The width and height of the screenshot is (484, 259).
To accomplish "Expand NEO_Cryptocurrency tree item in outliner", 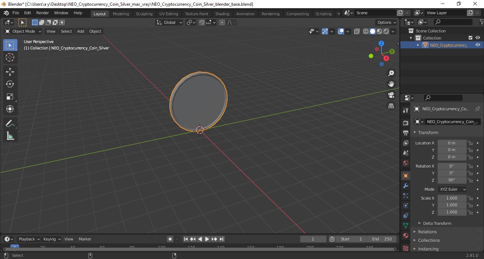I will [418, 45].
